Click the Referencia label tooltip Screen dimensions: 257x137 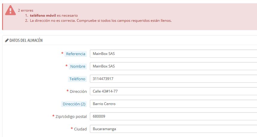point(75,54)
